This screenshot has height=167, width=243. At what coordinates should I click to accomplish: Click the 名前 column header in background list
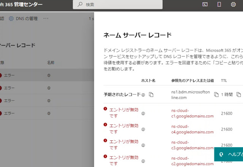[51, 63]
